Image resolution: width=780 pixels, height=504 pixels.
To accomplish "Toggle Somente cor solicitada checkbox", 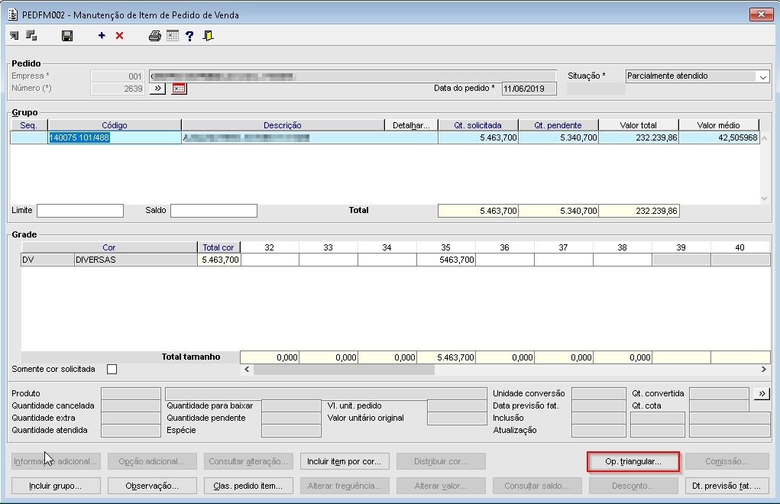I will 112,370.
